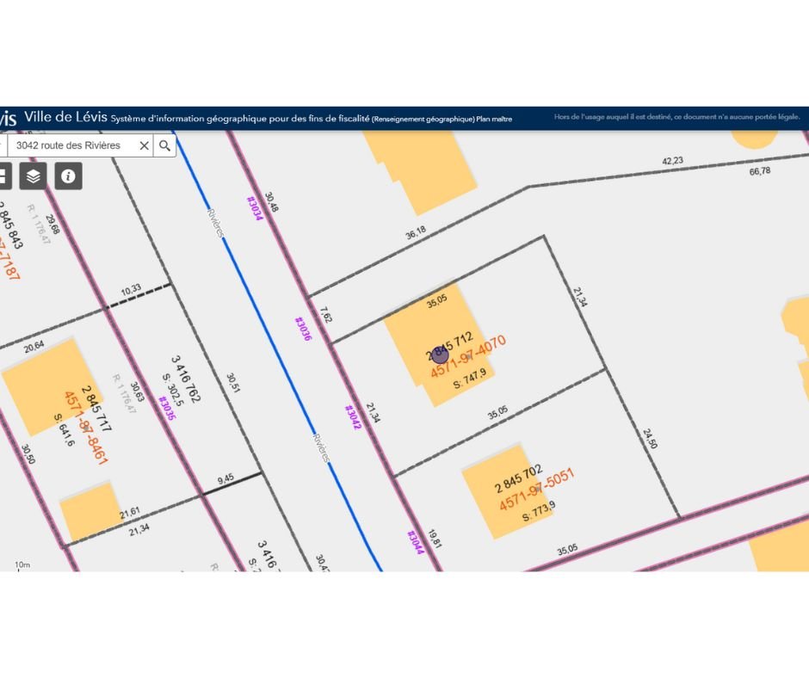809x678 pixels.
Task: Select address label #3044
Action: pyautogui.click(x=416, y=541)
